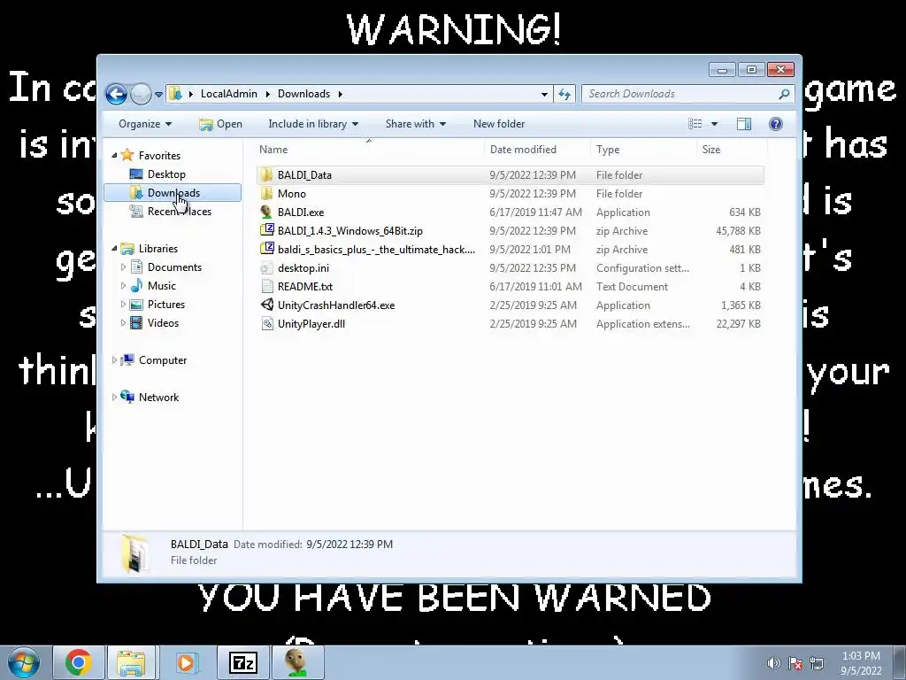Screen dimensions: 906x680
Task: Select the Documents library icon
Action: tap(136, 267)
